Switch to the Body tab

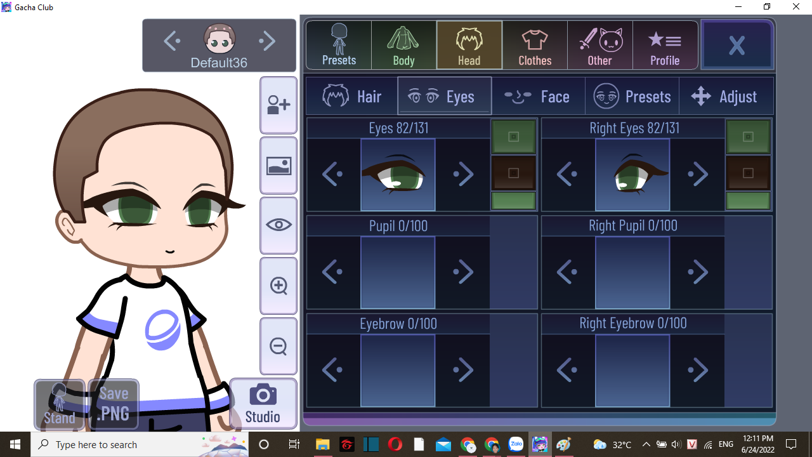pos(403,45)
